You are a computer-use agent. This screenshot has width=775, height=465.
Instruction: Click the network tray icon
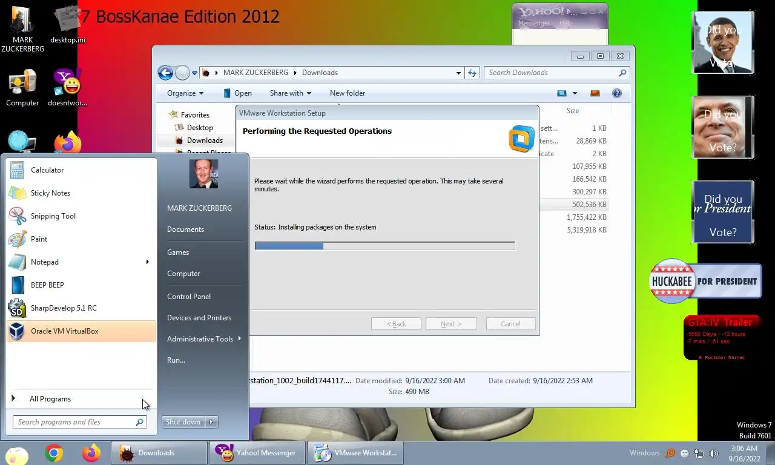699,453
